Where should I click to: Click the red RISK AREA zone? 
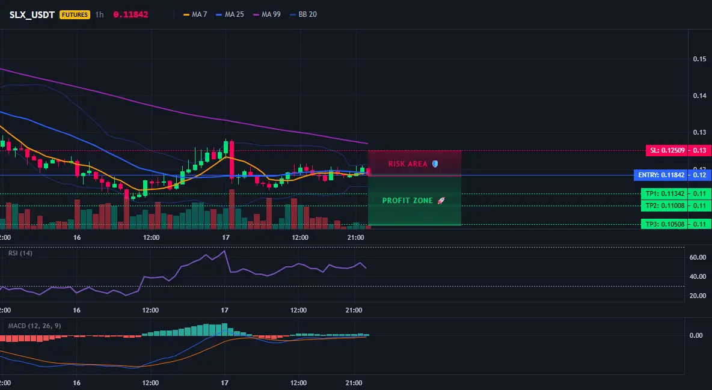(x=414, y=163)
